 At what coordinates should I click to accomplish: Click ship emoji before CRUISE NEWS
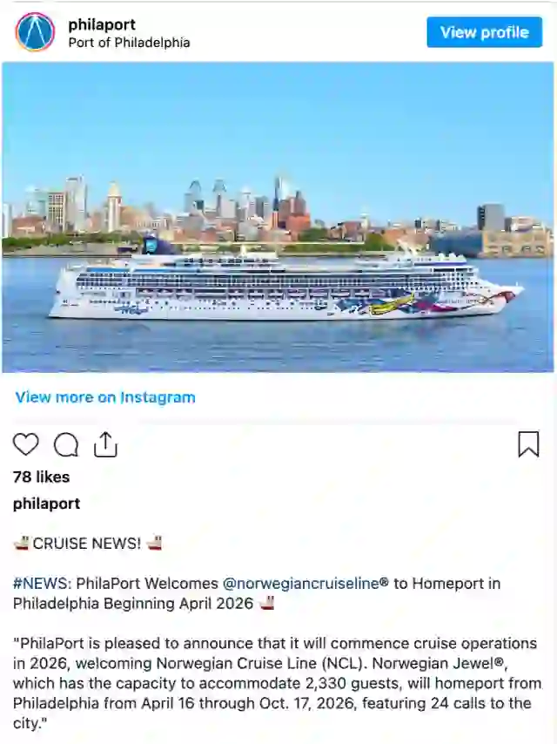(x=22, y=543)
